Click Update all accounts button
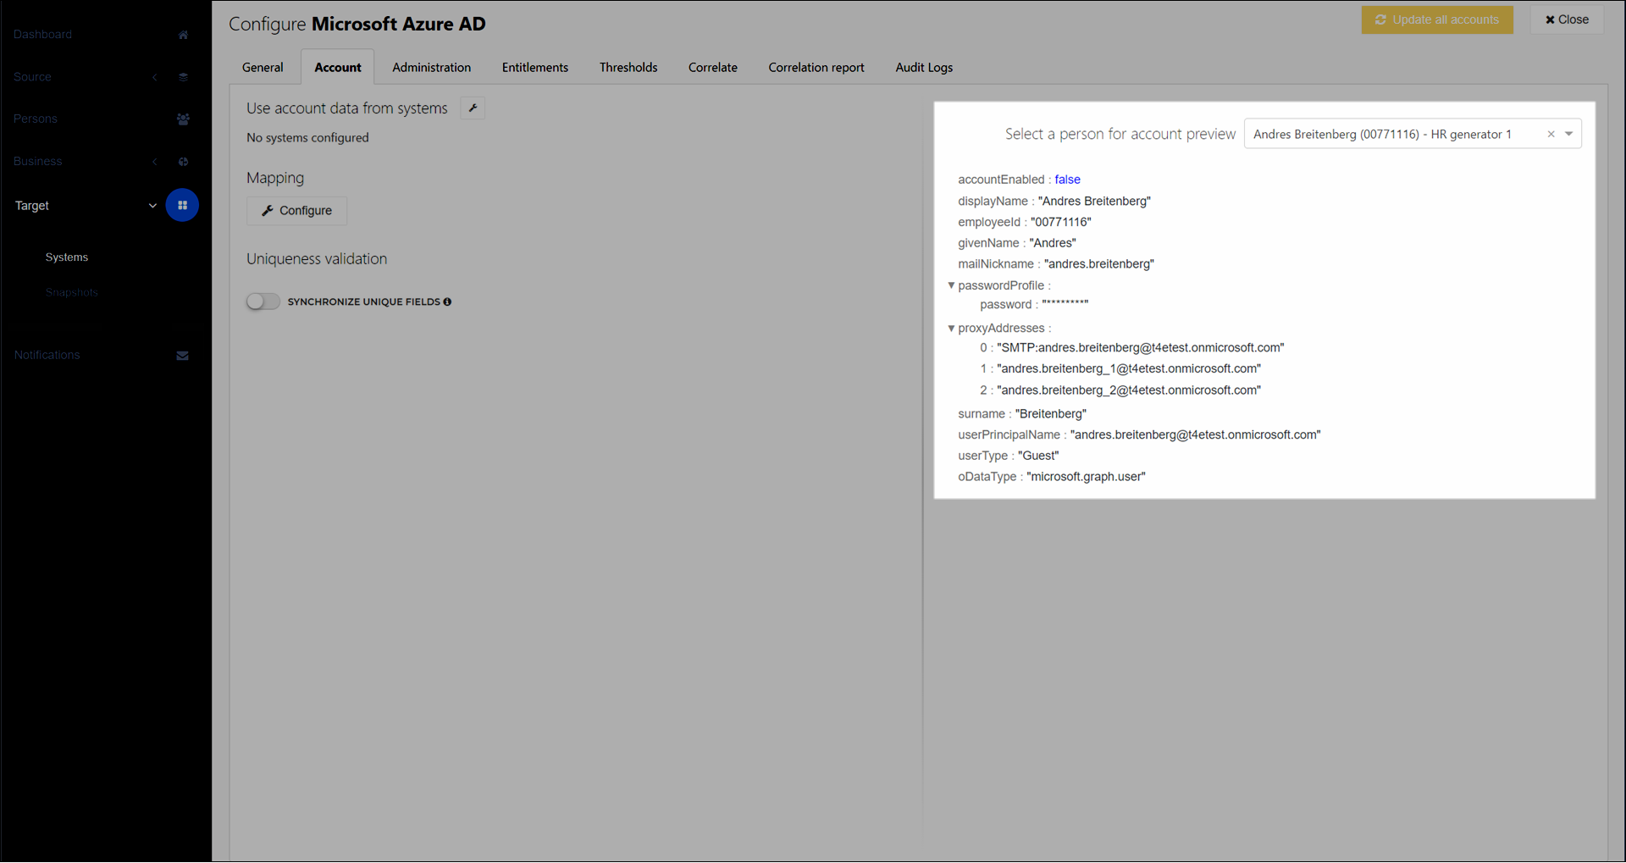Viewport: 1626px width, 863px height. pos(1437,19)
